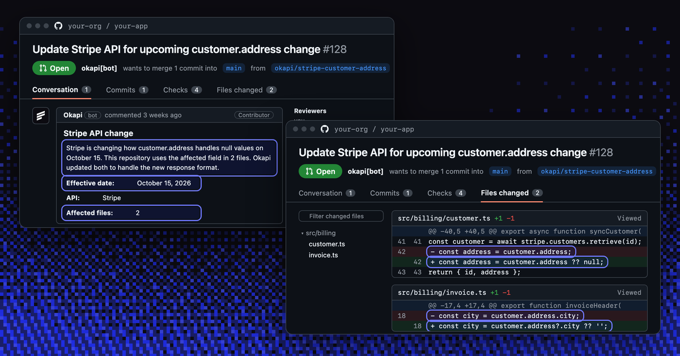Image resolution: width=680 pixels, height=356 pixels.
Task: Click 'October 15, 2026' effective date value
Action: pyautogui.click(x=164, y=183)
